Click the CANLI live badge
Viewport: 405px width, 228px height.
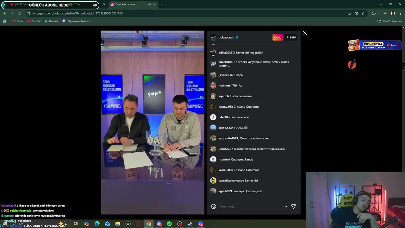coord(277,37)
